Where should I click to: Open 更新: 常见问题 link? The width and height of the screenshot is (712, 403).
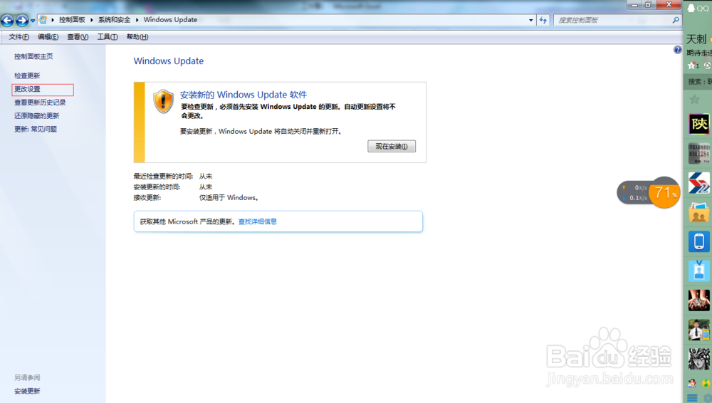click(36, 129)
